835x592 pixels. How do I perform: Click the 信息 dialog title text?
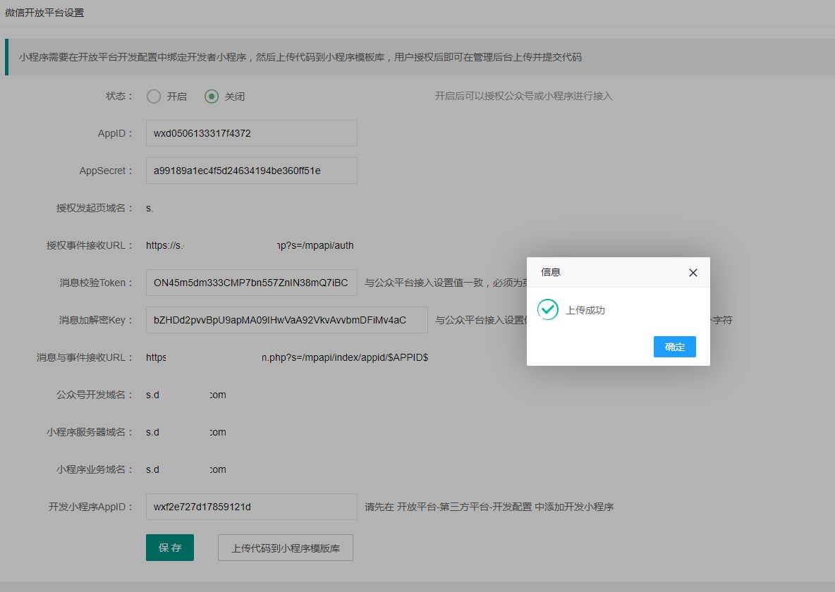pyautogui.click(x=551, y=272)
